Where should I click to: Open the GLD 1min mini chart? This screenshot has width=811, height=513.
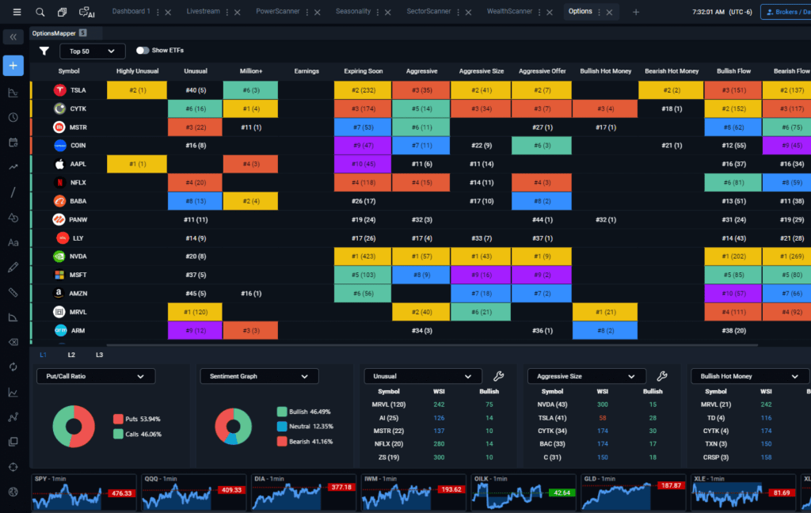tap(633, 493)
